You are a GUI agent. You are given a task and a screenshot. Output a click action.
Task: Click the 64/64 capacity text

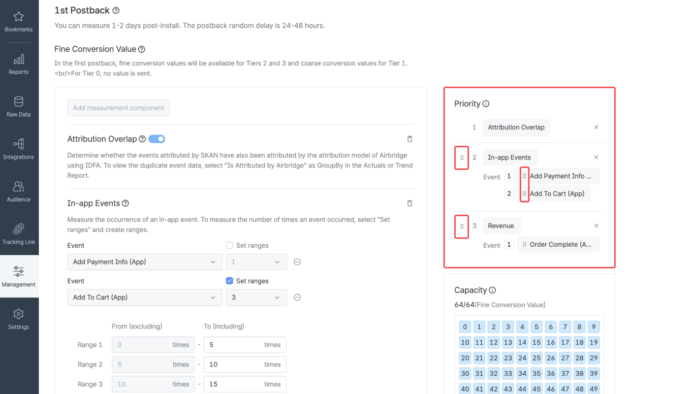pyautogui.click(x=464, y=305)
